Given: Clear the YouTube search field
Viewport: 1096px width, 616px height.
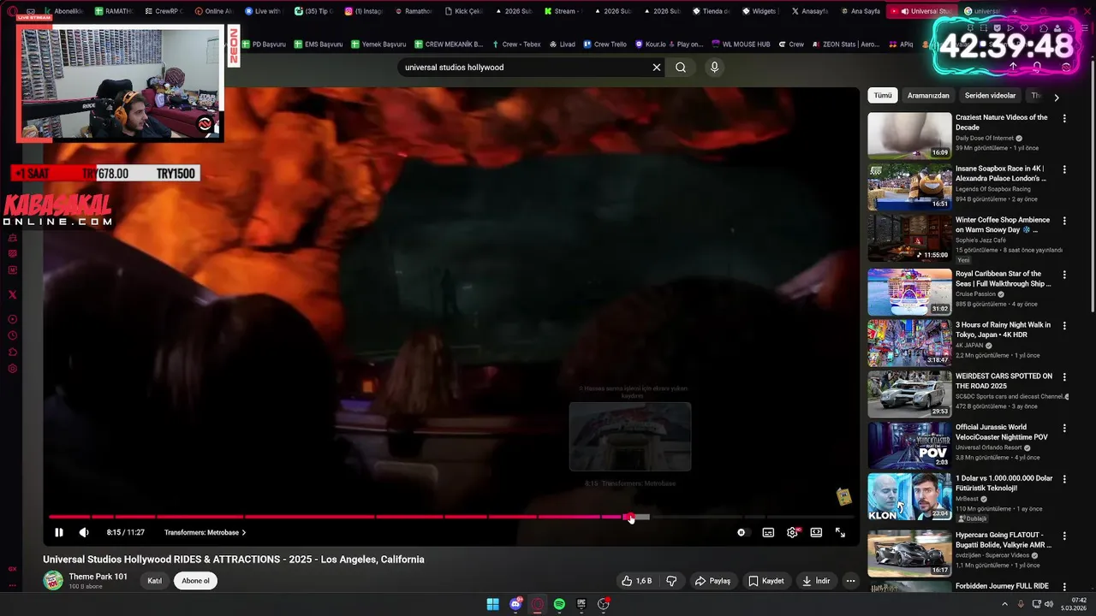Looking at the screenshot, I should pos(657,68).
